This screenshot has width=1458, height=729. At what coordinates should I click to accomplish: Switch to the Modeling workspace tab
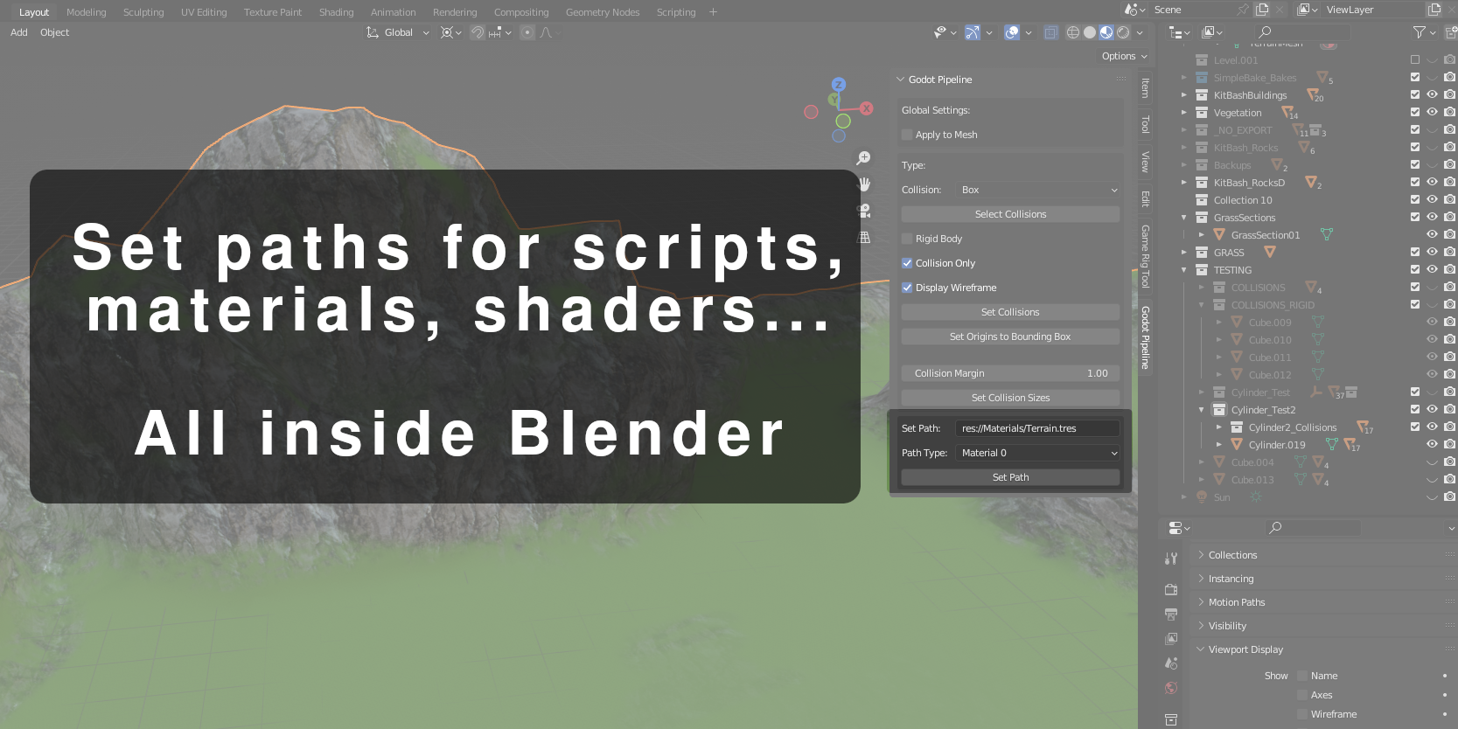[87, 12]
